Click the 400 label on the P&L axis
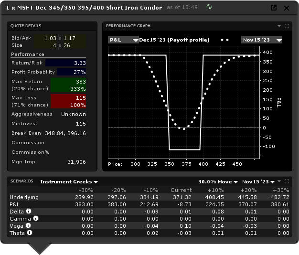The height and width of the screenshot is (255, 299). coord(267,53)
